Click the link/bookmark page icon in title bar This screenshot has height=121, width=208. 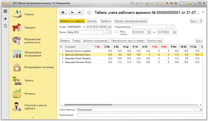[152, 3]
